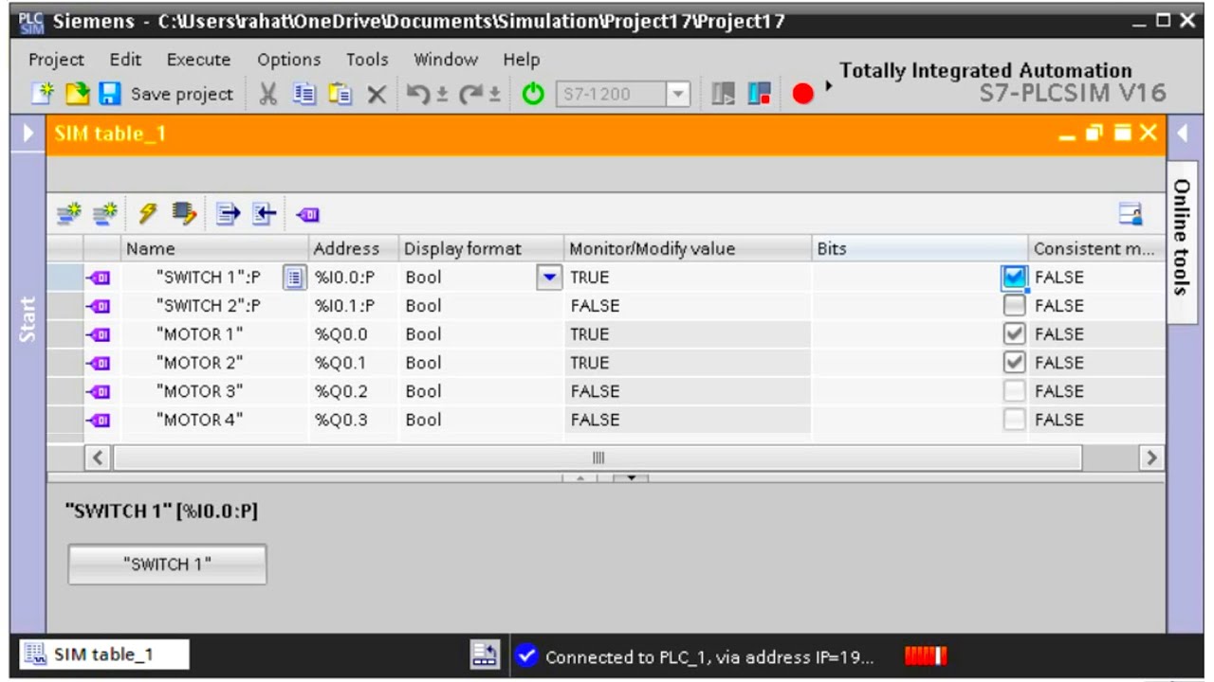Open the Options menu

[x=288, y=60]
